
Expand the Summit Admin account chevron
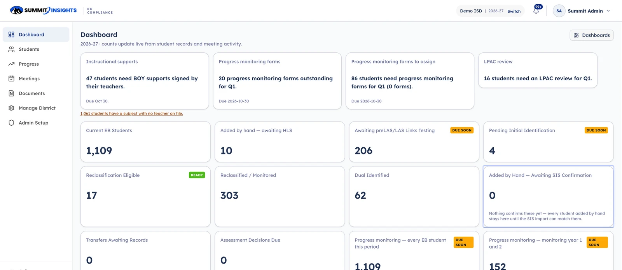coord(608,11)
